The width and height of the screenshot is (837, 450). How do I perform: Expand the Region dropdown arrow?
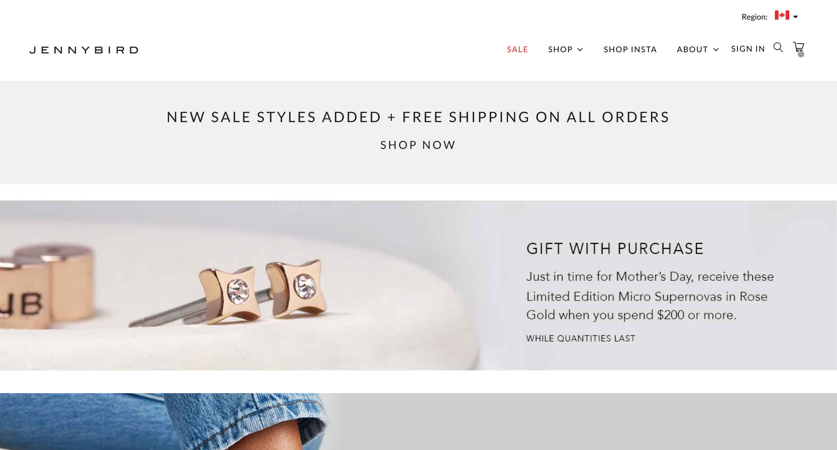[795, 17]
